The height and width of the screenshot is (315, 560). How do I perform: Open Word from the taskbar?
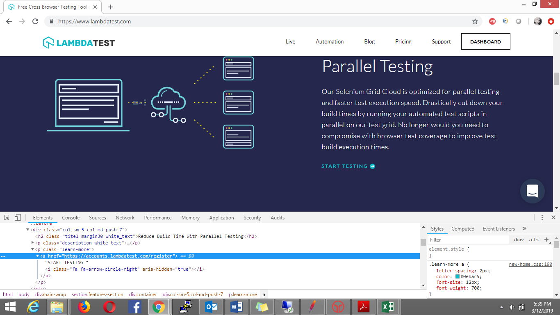point(236,307)
